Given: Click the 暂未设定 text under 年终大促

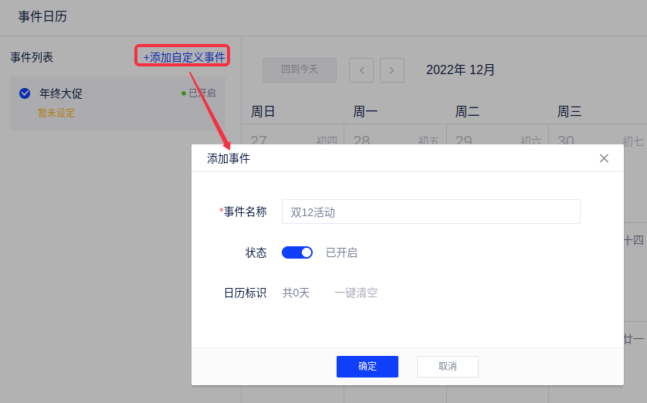Looking at the screenshot, I should coord(56,113).
